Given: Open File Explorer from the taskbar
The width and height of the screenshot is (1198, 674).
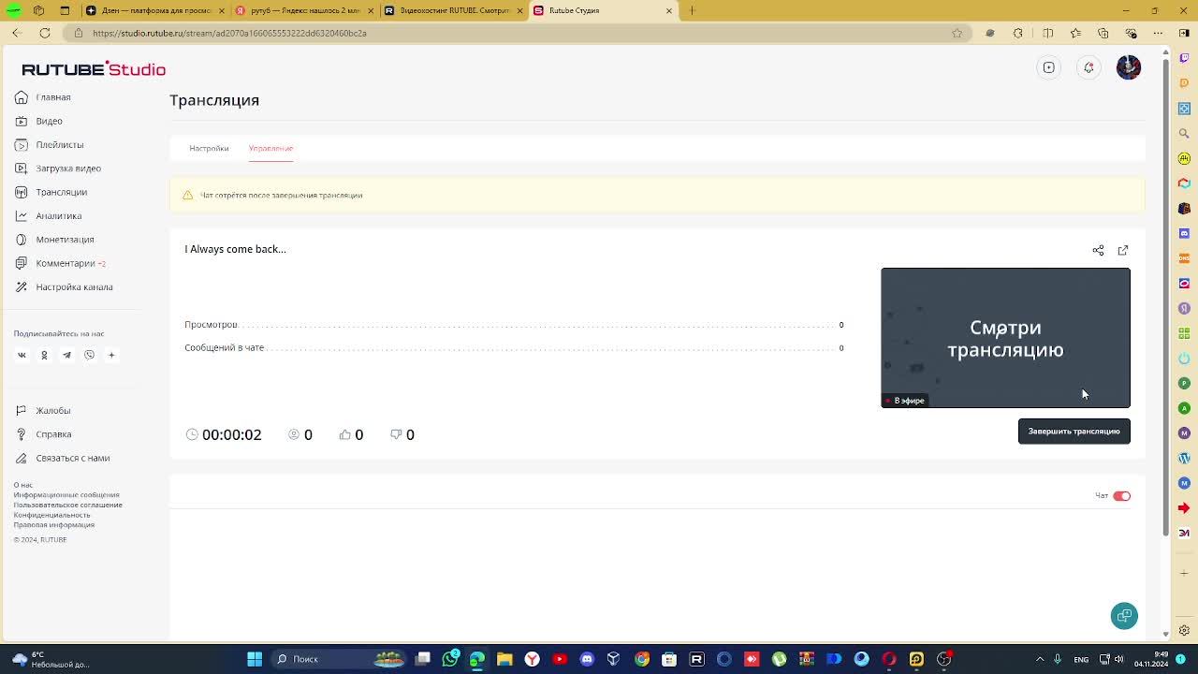Looking at the screenshot, I should click(504, 659).
